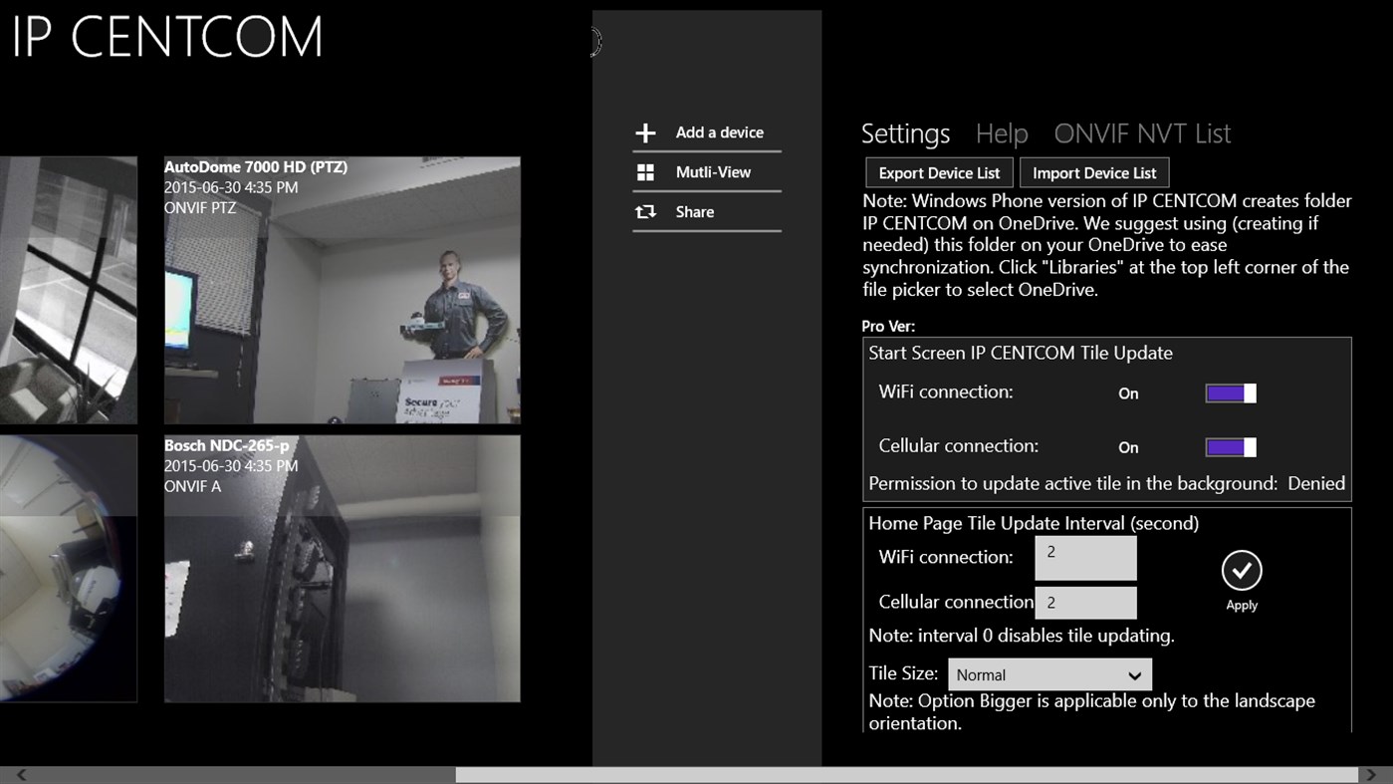
Task: Click the WiFi connection interval input field
Action: coord(1085,558)
